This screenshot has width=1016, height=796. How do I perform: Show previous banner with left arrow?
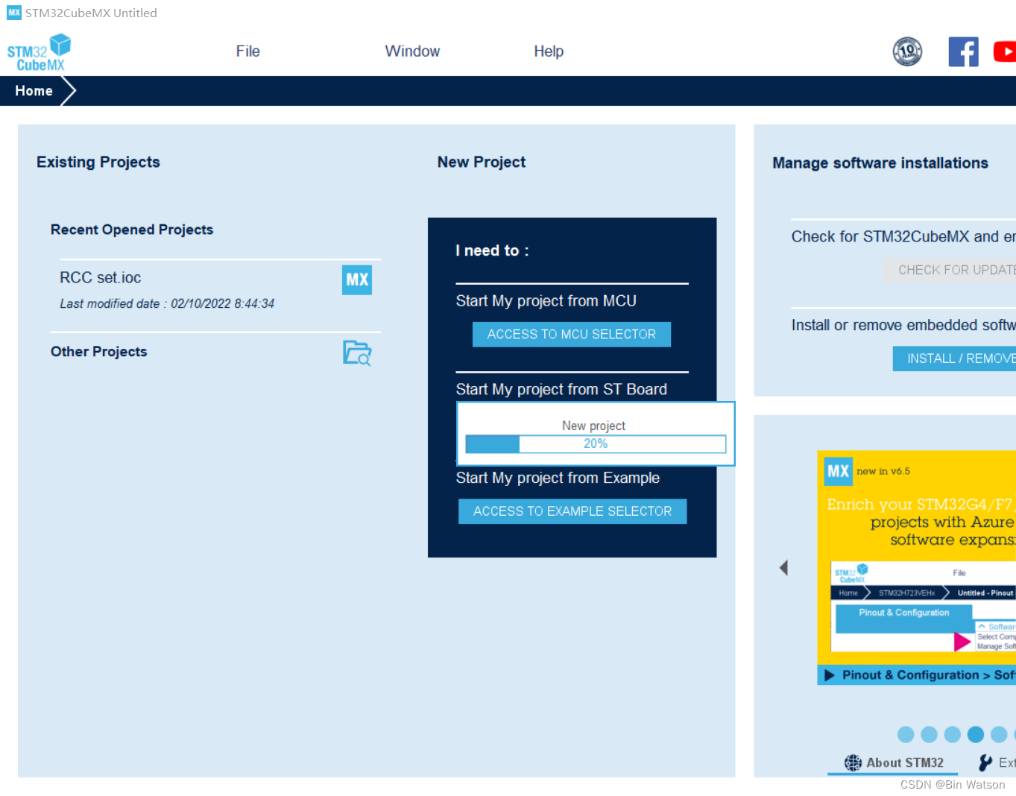783,568
